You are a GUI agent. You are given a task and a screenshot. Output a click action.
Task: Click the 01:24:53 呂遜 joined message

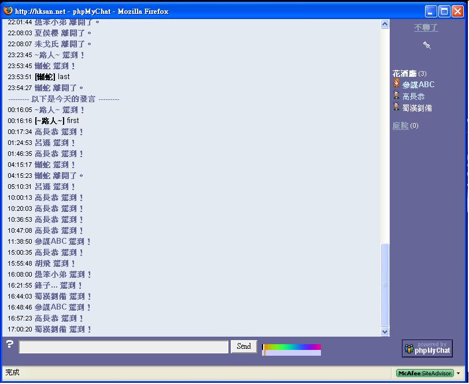[x=41, y=143]
